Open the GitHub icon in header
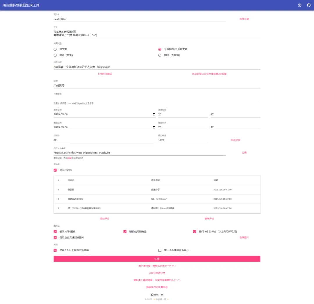Image resolution: width=314 pixels, height=304 pixels. 309,5
